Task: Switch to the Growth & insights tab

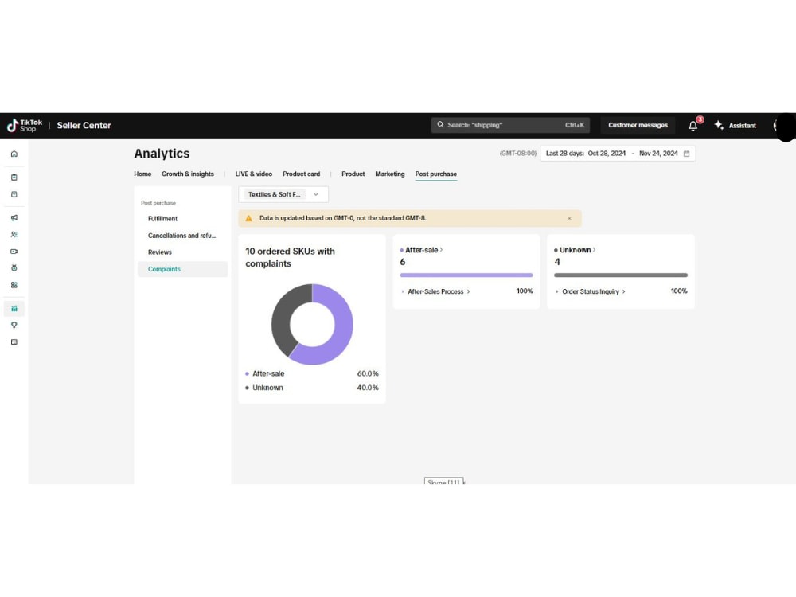Action: (x=188, y=174)
